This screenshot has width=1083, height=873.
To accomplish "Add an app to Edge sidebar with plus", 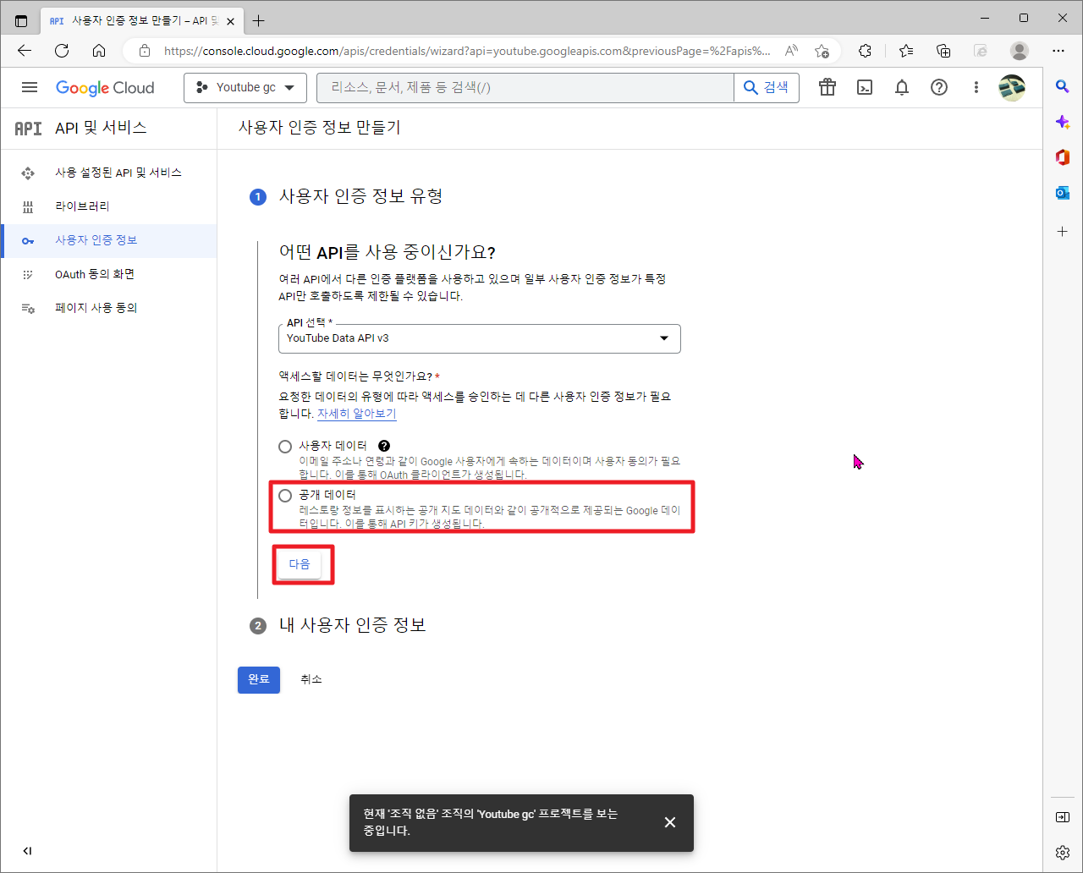I will pyautogui.click(x=1063, y=231).
